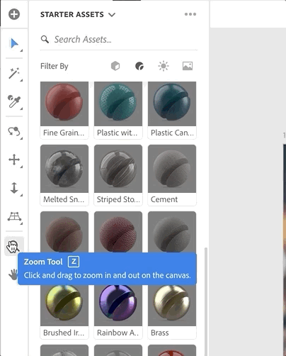Open the three-dot panel options menu
286x356 pixels.
pyautogui.click(x=190, y=14)
